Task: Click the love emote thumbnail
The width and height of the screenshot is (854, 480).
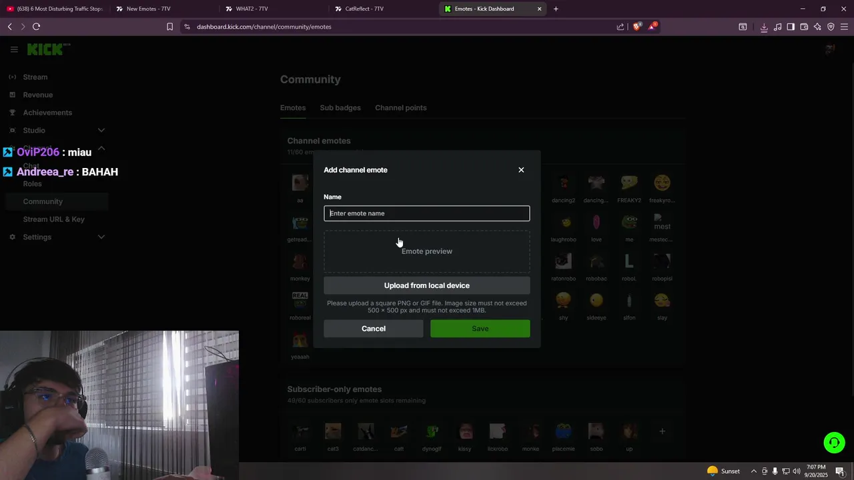Action: coord(596,222)
